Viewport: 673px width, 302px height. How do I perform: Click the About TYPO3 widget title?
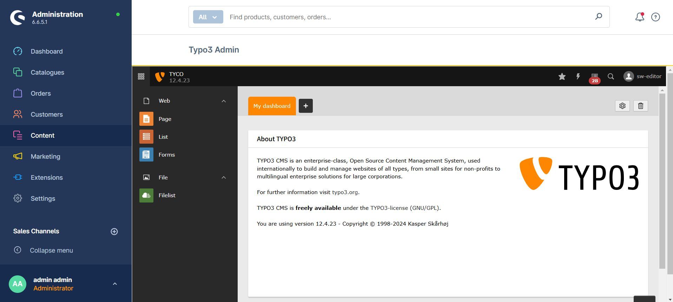(276, 139)
